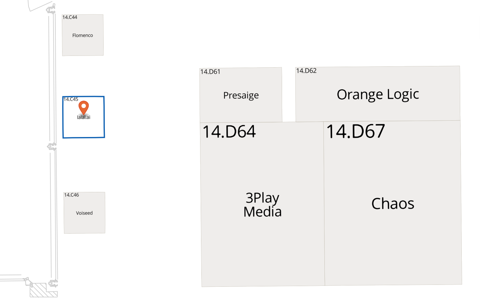This screenshot has height=308, width=480.
Task: Click the 14.D62 booth number label
Action: coord(306,71)
